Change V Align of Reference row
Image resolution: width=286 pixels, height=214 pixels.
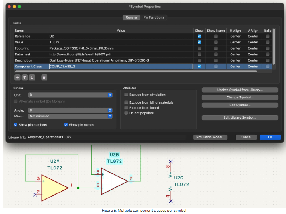[253, 36]
